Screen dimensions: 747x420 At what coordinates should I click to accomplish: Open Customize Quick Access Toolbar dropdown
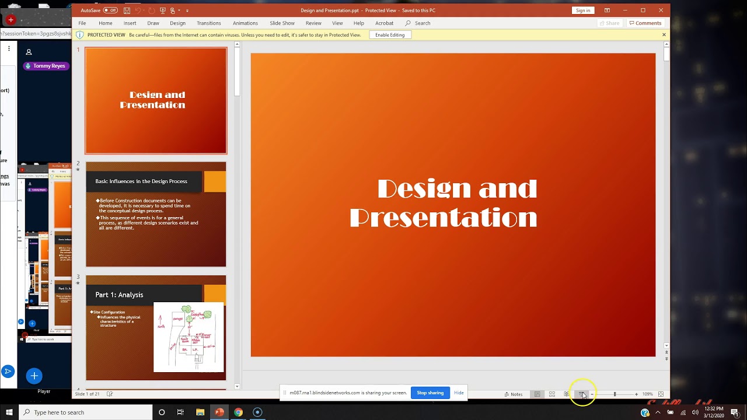[x=187, y=10]
